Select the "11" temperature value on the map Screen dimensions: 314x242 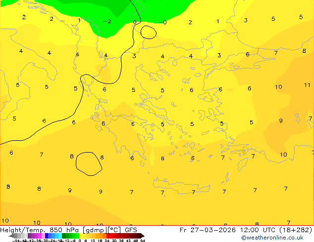click(x=307, y=85)
